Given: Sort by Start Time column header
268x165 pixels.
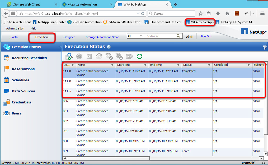Looking at the screenshot, I should (x=124, y=65).
